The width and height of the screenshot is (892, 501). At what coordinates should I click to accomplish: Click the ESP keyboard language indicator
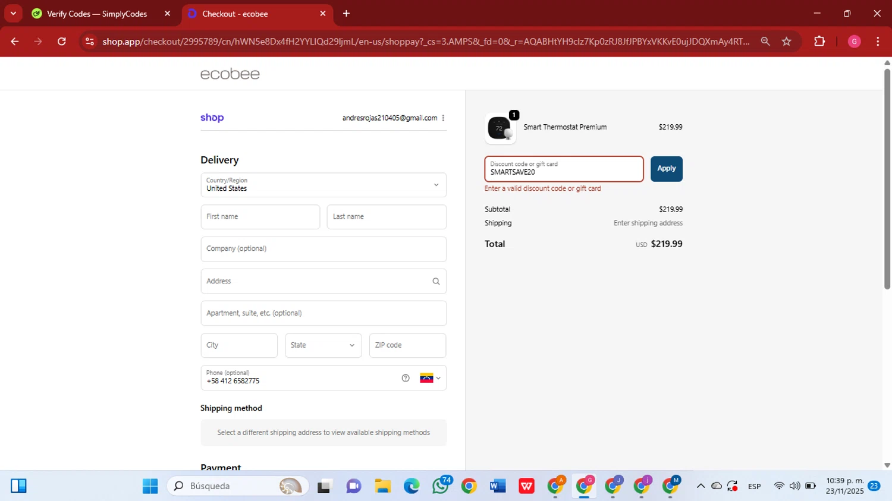point(755,486)
